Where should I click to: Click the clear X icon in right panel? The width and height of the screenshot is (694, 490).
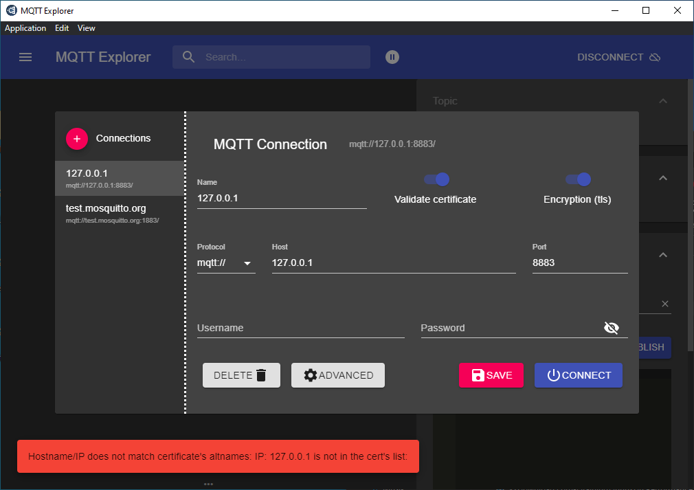[664, 304]
